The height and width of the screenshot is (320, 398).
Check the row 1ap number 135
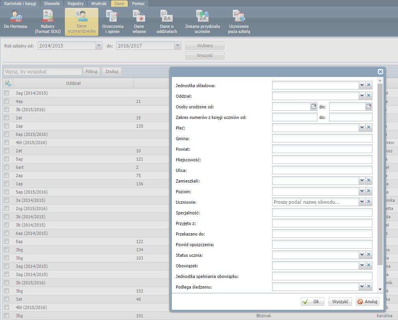[x=7, y=126]
